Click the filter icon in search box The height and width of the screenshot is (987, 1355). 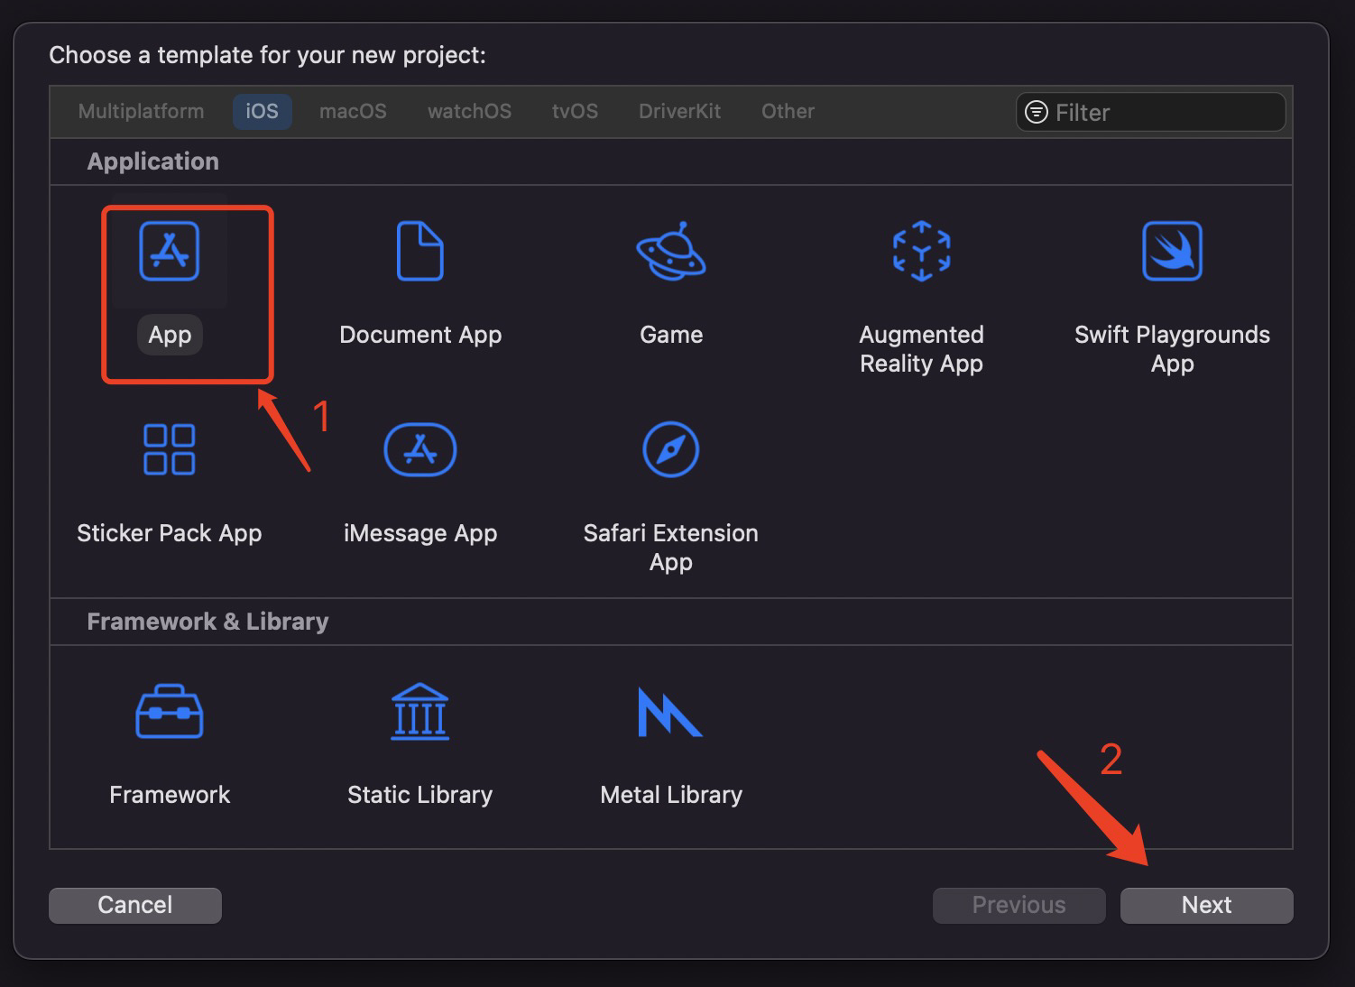point(1037,112)
